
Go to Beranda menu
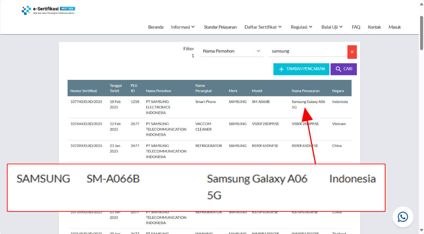[x=156, y=27]
